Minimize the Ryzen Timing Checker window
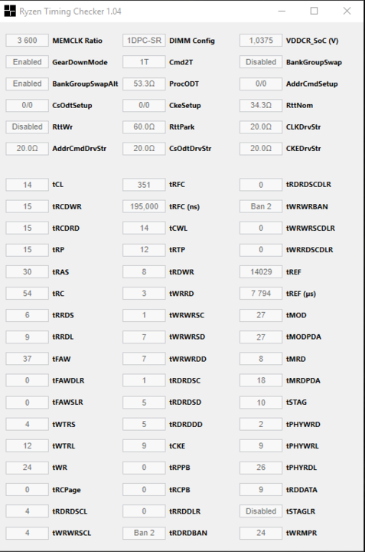The width and height of the screenshot is (365, 552). [x=282, y=11]
